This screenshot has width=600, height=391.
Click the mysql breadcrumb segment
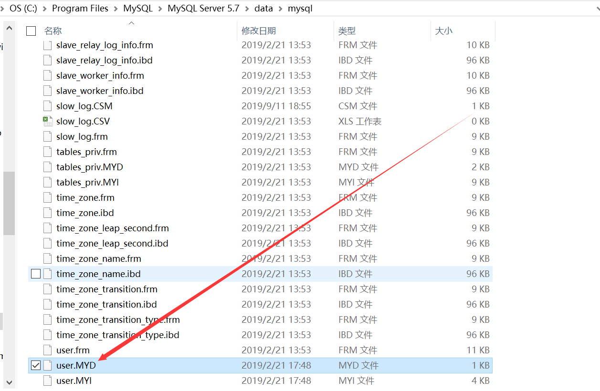click(300, 9)
